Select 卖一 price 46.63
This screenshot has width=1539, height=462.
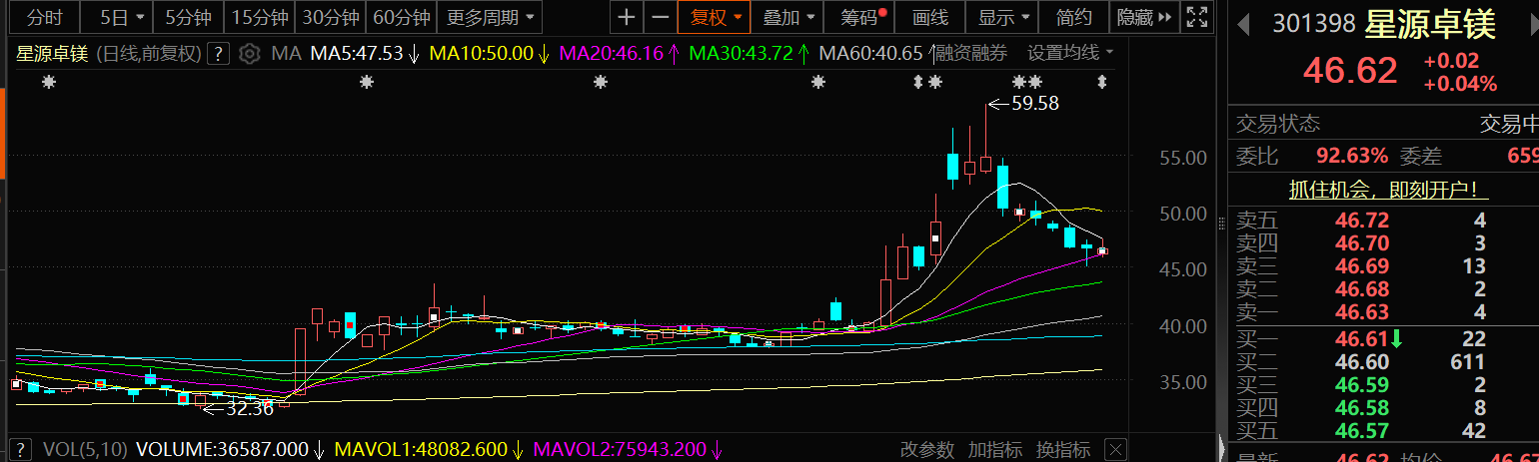(x=1362, y=313)
